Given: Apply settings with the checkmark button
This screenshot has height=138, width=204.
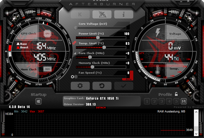Looking at the screenshot, I should 123,86.
